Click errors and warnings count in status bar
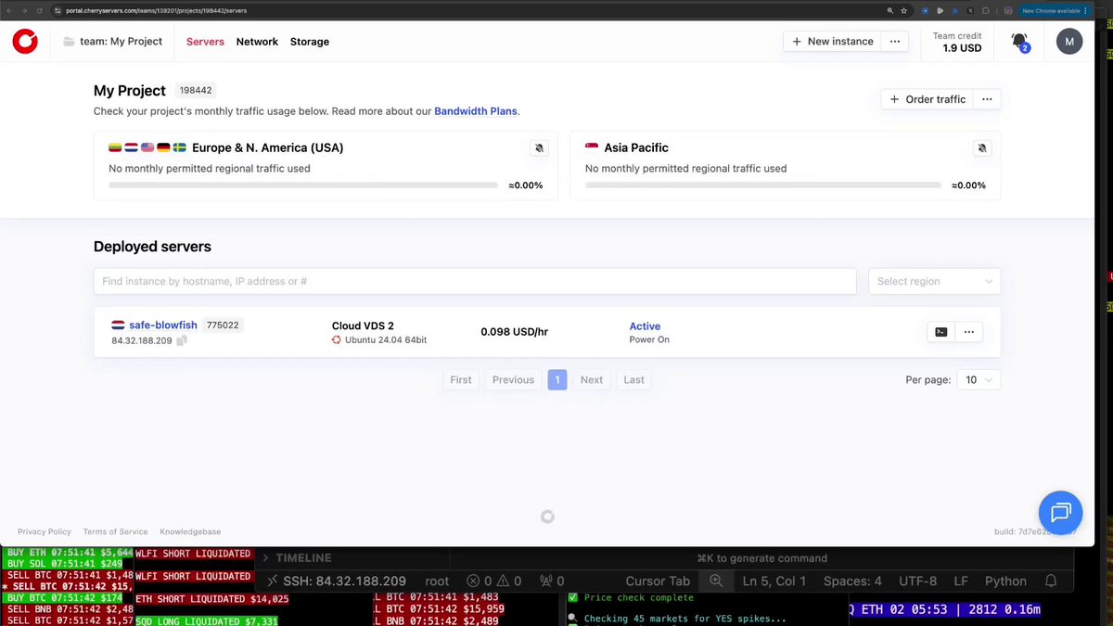Viewport: 1113px width, 626px height. [x=494, y=581]
